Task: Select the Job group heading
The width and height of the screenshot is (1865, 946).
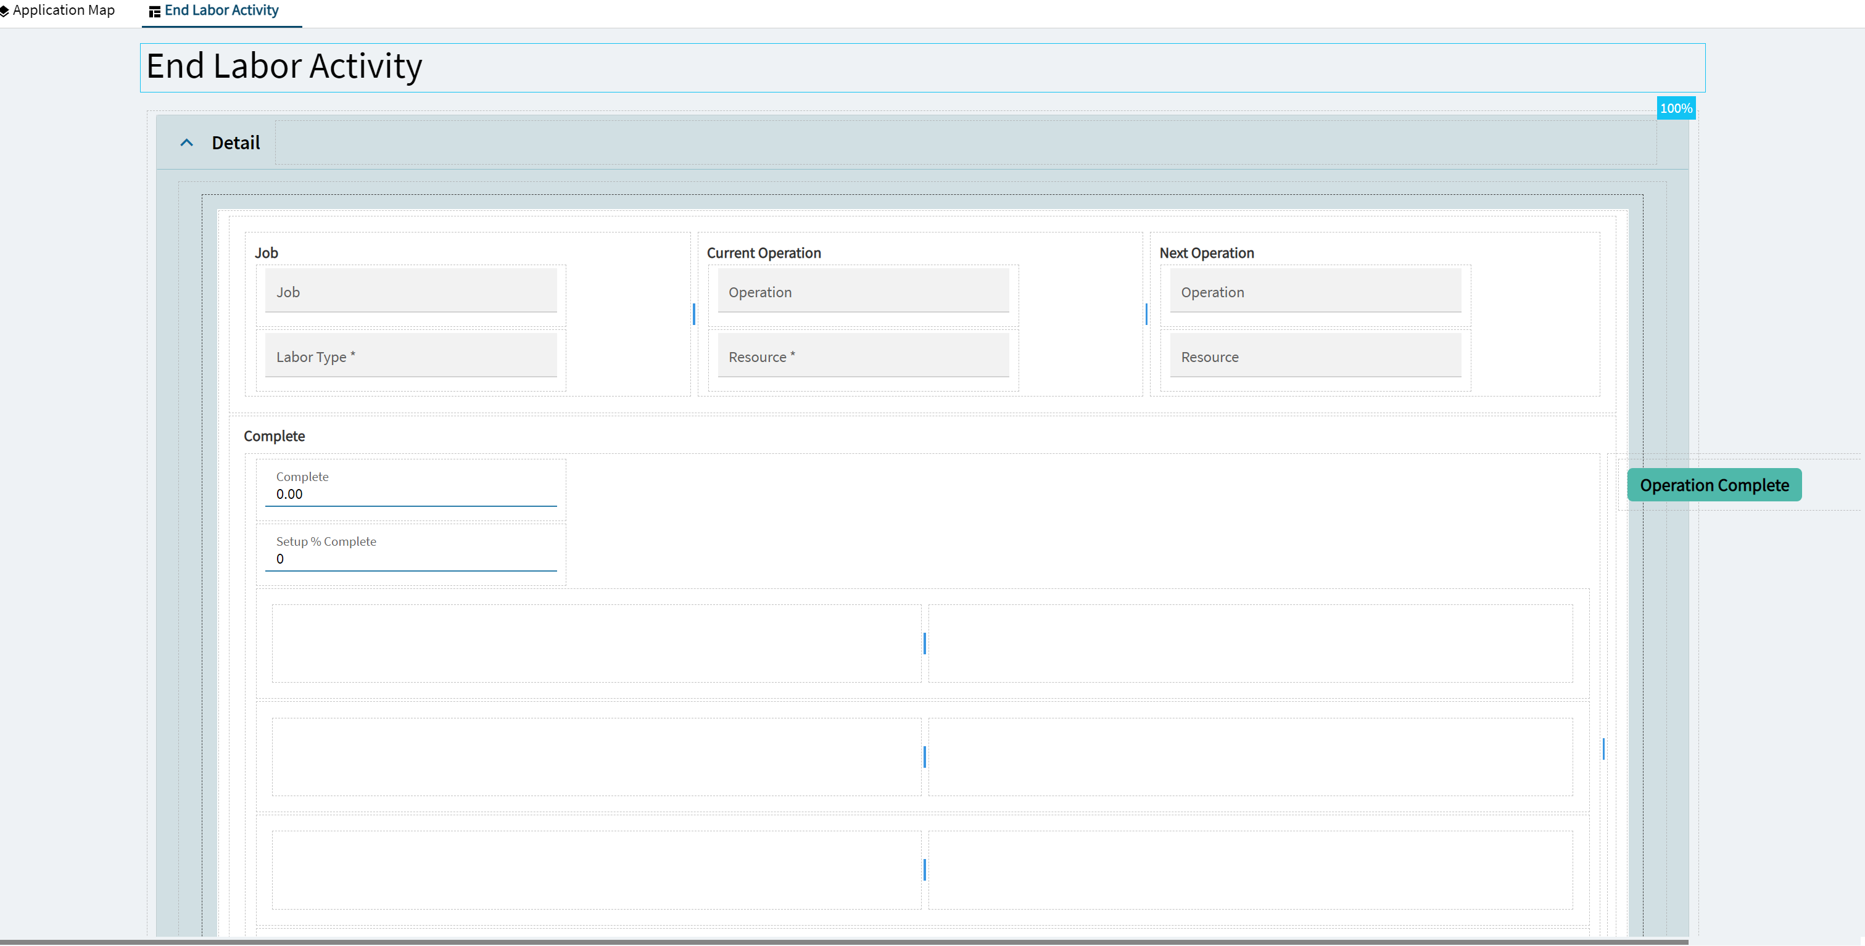Action: tap(267, 253)
